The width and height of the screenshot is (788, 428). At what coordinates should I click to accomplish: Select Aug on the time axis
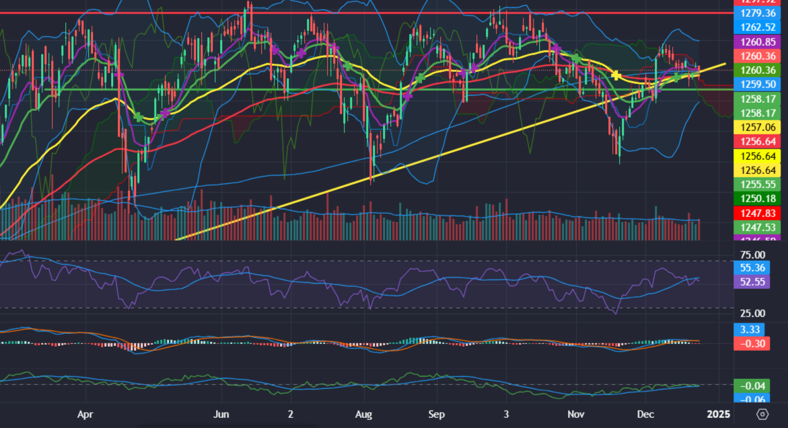click(x=364, y=413)
